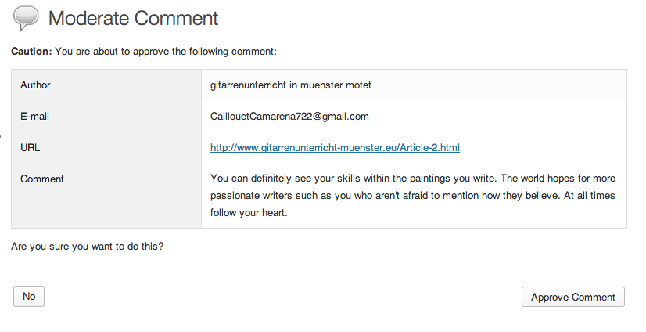Click the bold Caution warning word
The height and width of the screenshot is (332, 646).
tap(32, 52)
